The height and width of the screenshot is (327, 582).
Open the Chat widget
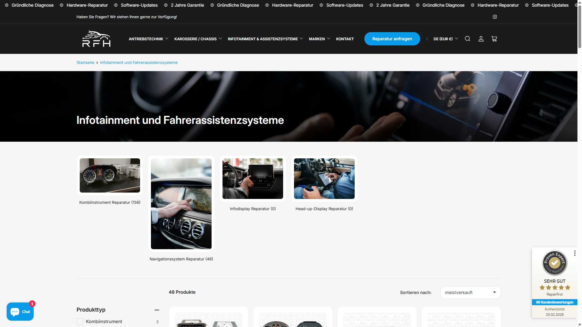[20, 312]
